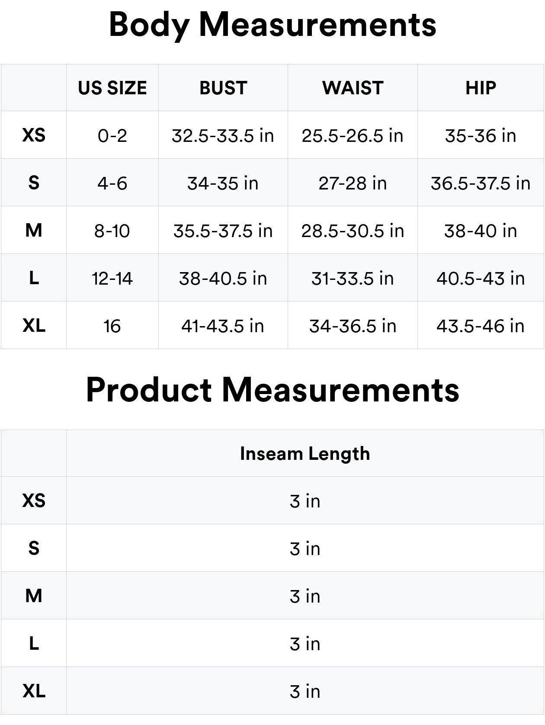Viewport: 545px width, 725px height.
Task: Click the 28.5-30.5 in waist cell
Action: pos(353,231)
